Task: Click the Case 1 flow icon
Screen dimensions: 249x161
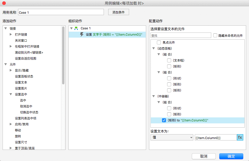Action: [x=76, y=28]
